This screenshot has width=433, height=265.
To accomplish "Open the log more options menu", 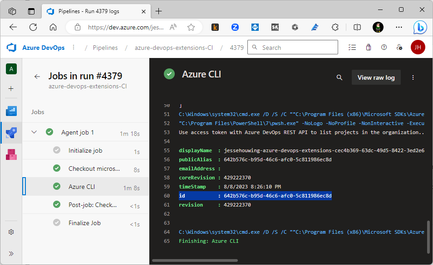I will pyautogui.click(x=413, y=77).
